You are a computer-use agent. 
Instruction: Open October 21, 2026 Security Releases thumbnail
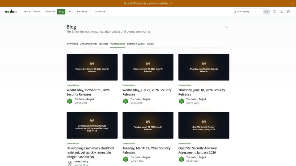pos(92,67)
